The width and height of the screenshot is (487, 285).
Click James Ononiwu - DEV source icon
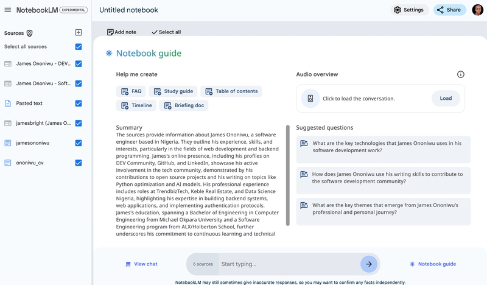coord(8,64)
